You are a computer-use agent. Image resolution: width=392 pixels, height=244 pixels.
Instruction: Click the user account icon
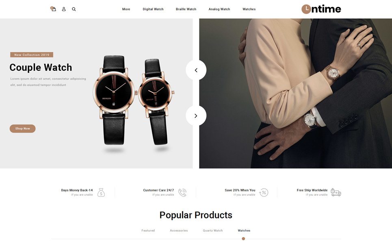tap(64, 9)
